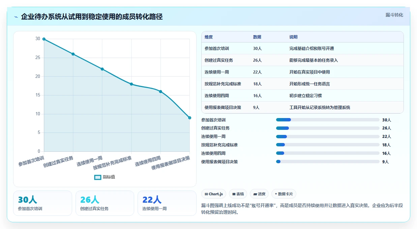Screen dimensions: 417x229
Task: Click the 创建过真实任务 progress bar
Action: pos(328,128)
